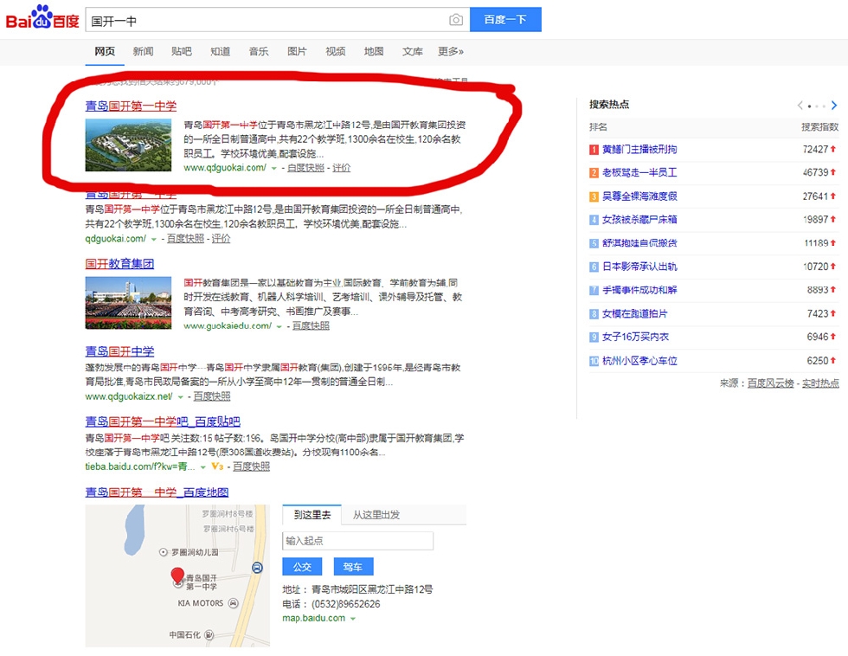Expand dropdown arrow beside tieba.baidu.com URL

click(202, 467)
